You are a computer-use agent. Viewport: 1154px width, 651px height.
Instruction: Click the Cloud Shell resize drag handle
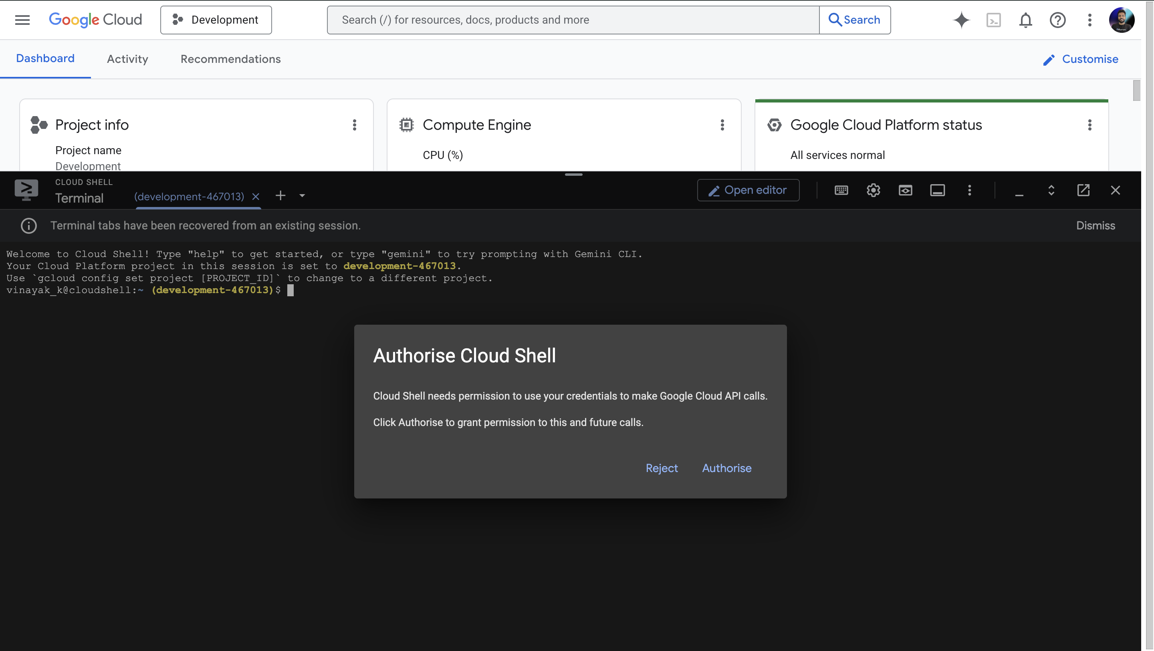(x=573, y=174)
